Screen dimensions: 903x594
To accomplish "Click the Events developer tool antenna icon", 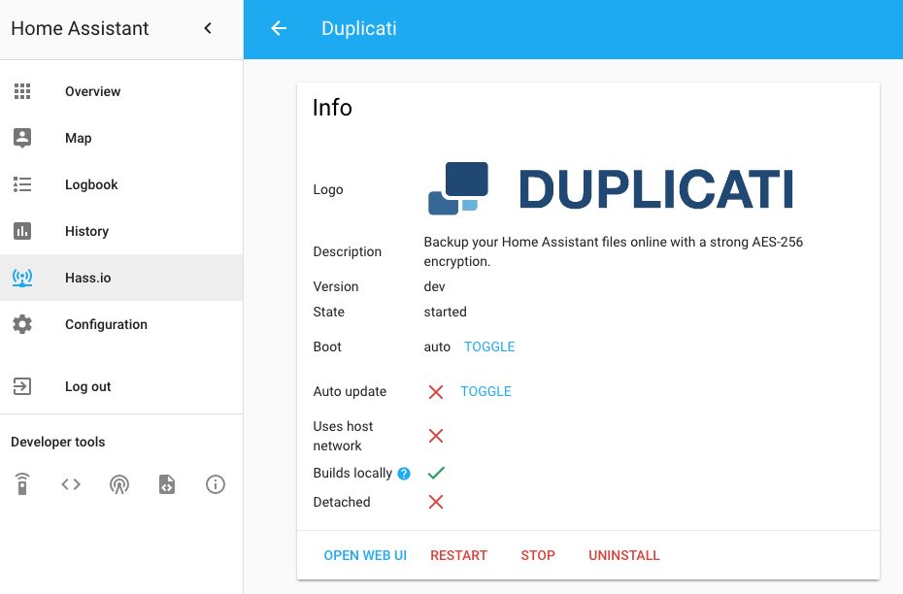I will point(118,483).
